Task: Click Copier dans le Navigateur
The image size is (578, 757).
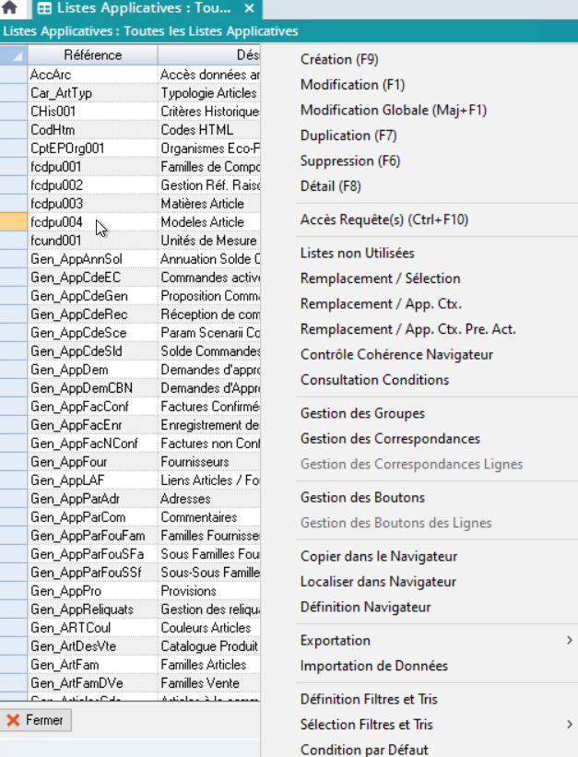Action: click(379, 557)
